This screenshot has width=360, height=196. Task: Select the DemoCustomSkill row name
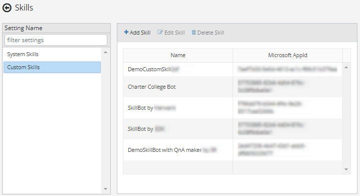click(150, 69)
